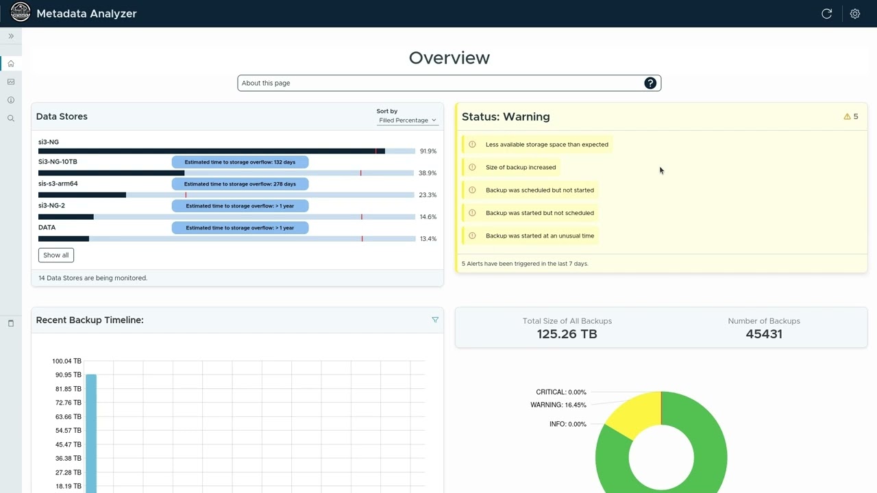Click the Metadata Analyzer logo icon

point(21,12)
